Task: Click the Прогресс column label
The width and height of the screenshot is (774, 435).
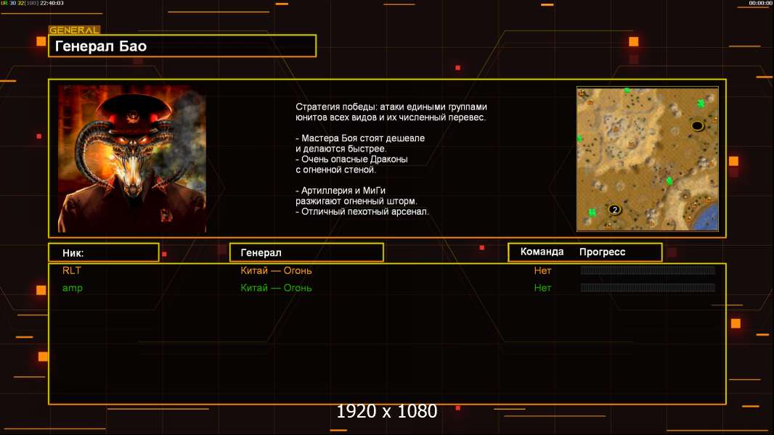Action: point(602,252)
